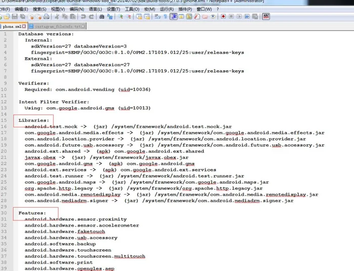Print the document with printer icon
Viewport: 354px width, 271px height.
click(x=47, y=17)
